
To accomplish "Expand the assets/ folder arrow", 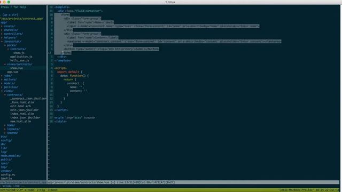I will tap(2, 26).
